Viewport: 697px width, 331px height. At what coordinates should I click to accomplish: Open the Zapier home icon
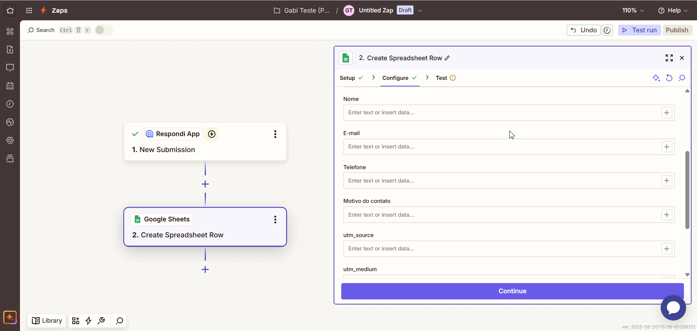(x=10, y=11)
